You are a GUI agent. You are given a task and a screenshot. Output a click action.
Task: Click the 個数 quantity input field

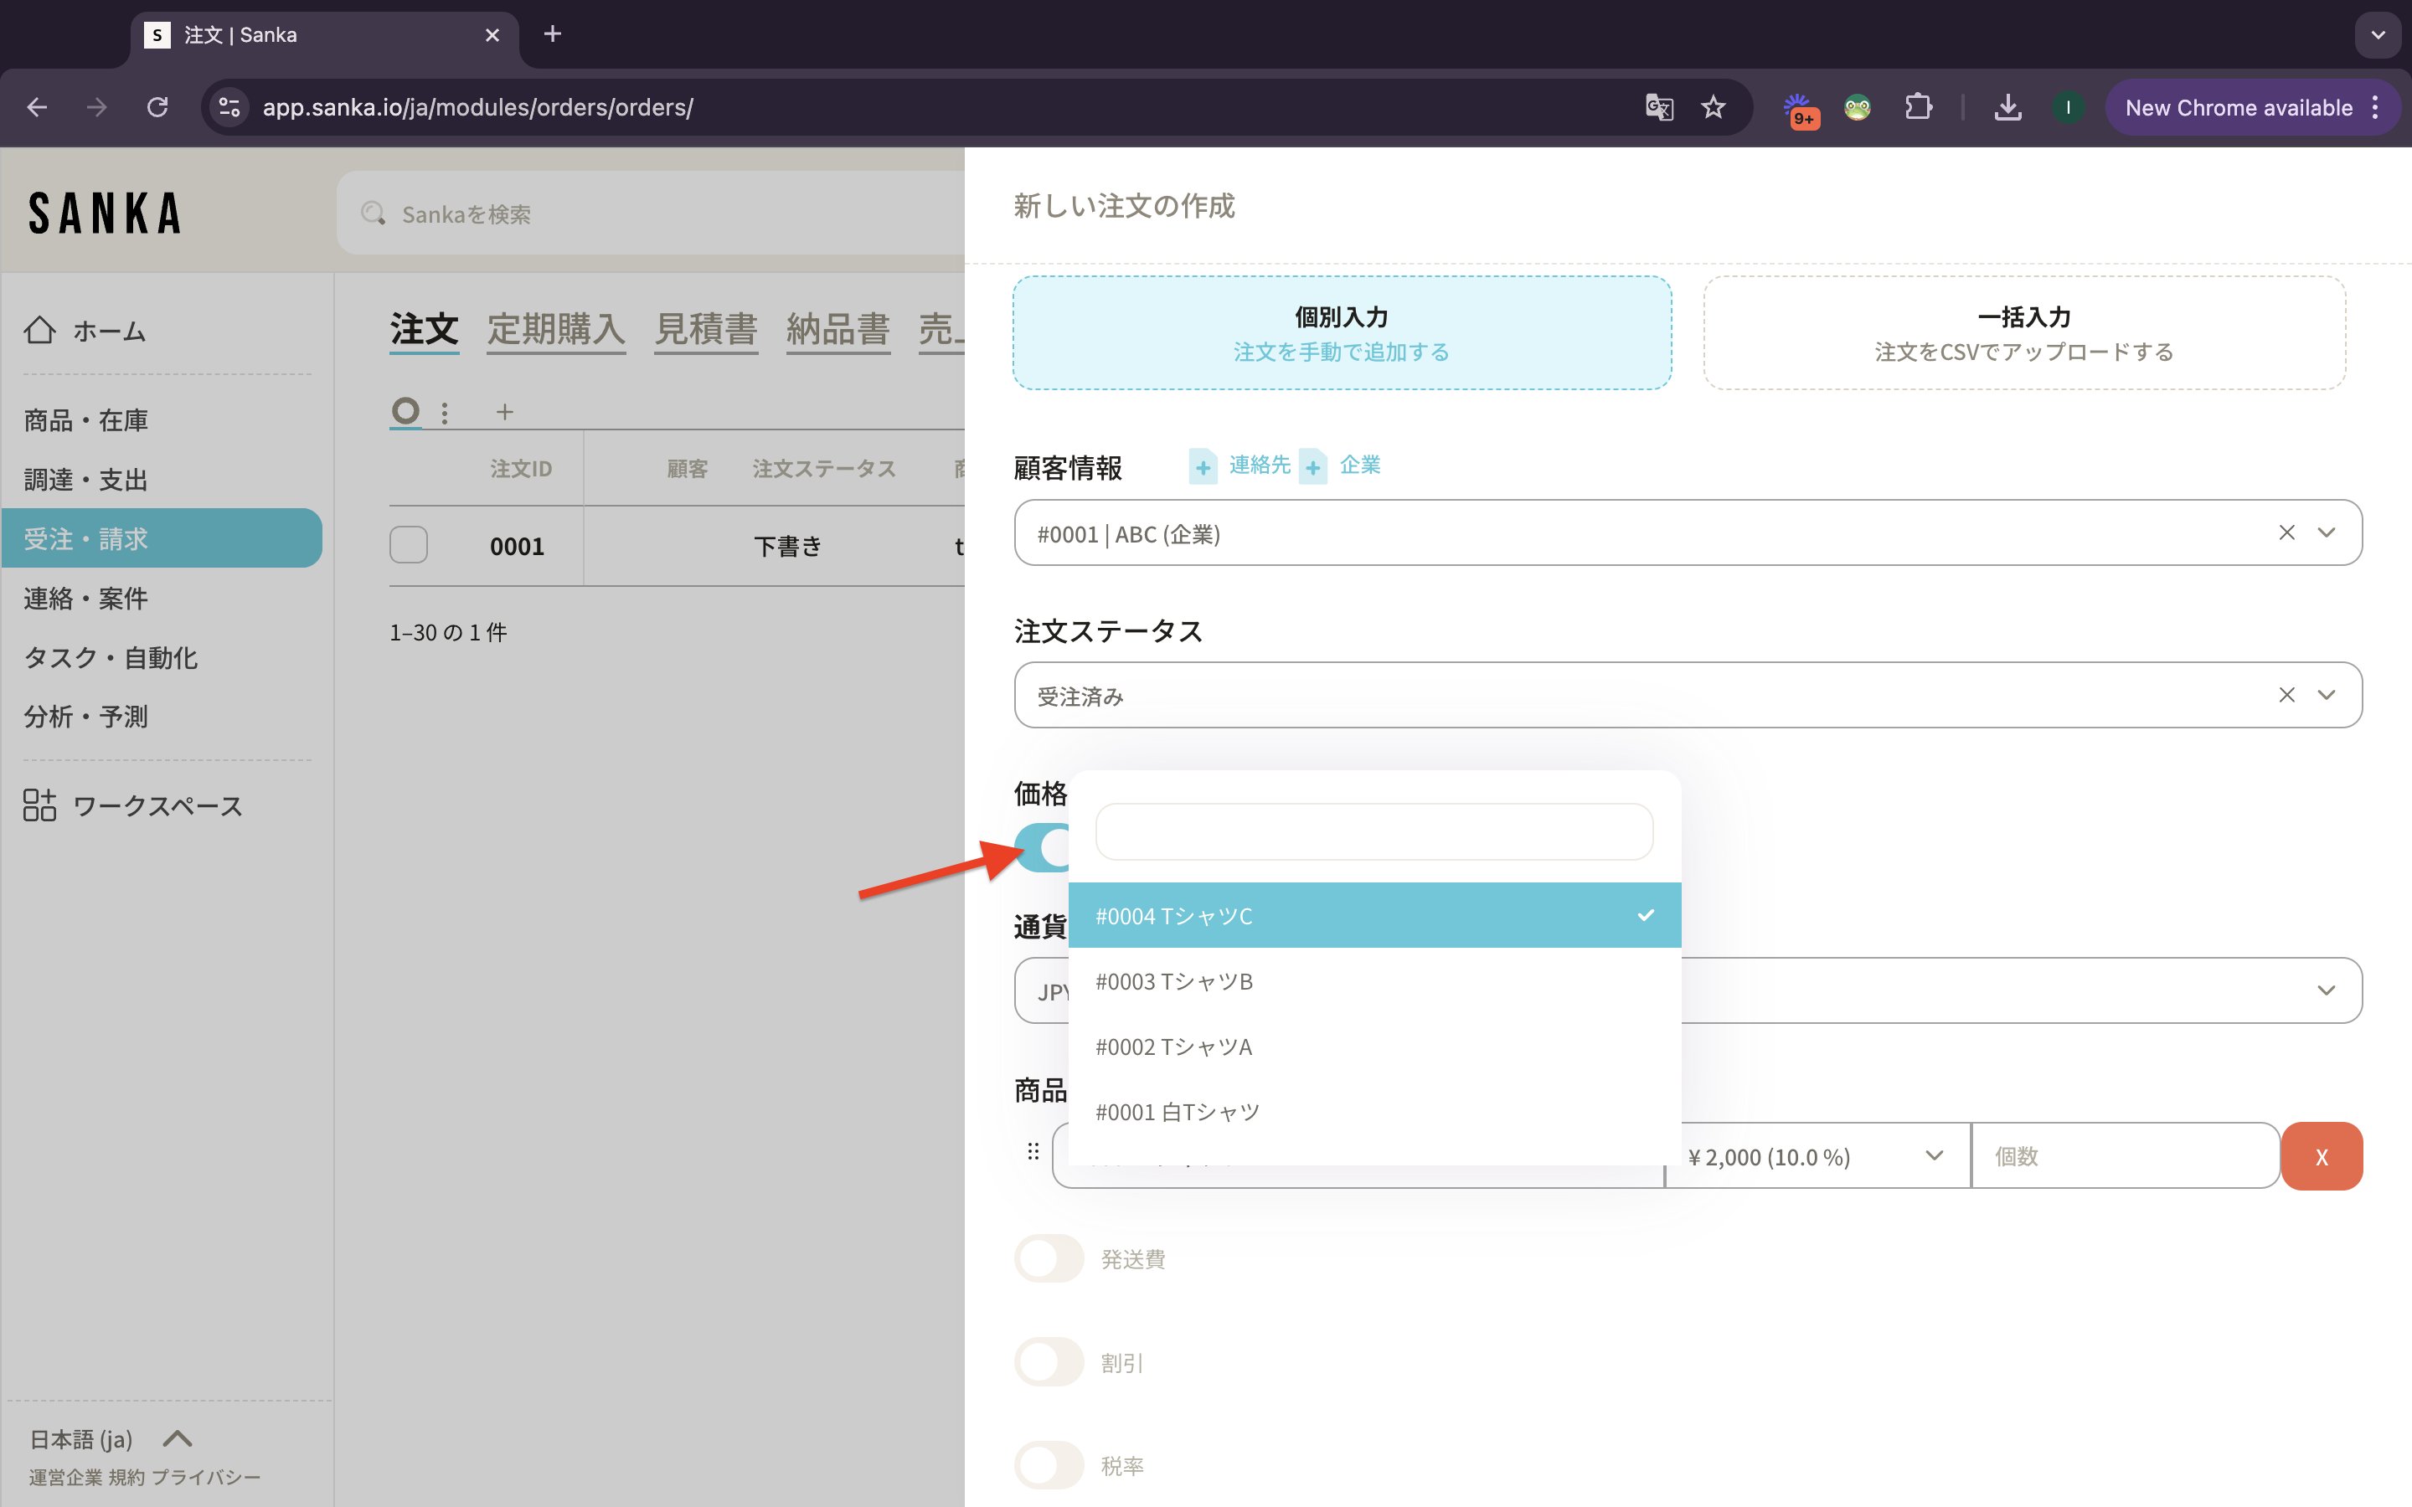[x=2124, y=1156]
